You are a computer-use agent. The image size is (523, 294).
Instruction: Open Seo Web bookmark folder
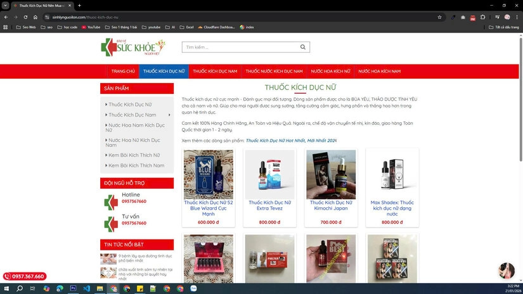[x=26, y=27]
